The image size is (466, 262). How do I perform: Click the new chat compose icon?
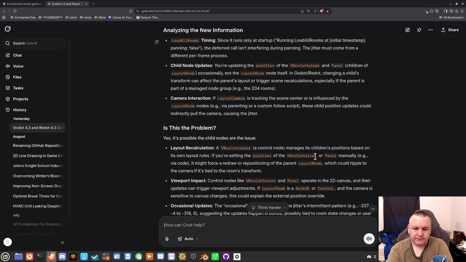click(408, 30)
